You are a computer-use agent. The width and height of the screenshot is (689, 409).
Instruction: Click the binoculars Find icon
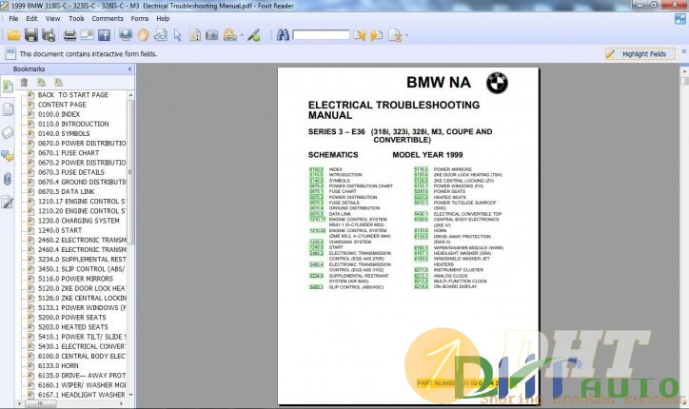283,34
